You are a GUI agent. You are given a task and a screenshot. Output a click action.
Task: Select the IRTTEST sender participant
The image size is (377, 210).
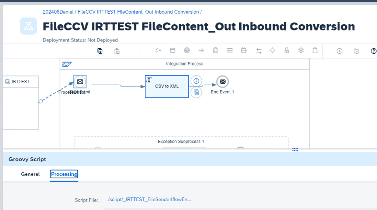pos(21,103)
